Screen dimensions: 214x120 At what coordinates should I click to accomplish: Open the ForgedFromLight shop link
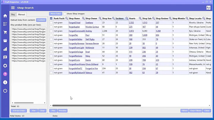tap(76, 48)
